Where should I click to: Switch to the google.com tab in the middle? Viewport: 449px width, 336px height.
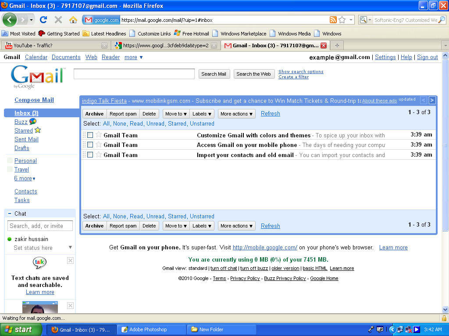pyautogui.click(x=165, y=45)
